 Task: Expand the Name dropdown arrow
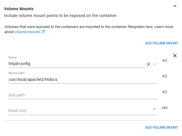tap(155, 64)
